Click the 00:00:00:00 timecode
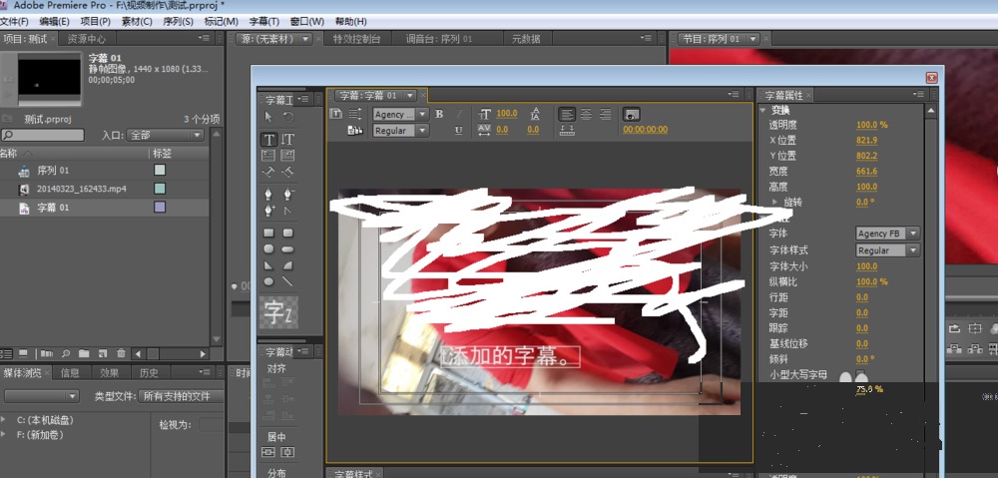This screenshot has width=998, height=478. pyautogui.click(x=645, y=129)
